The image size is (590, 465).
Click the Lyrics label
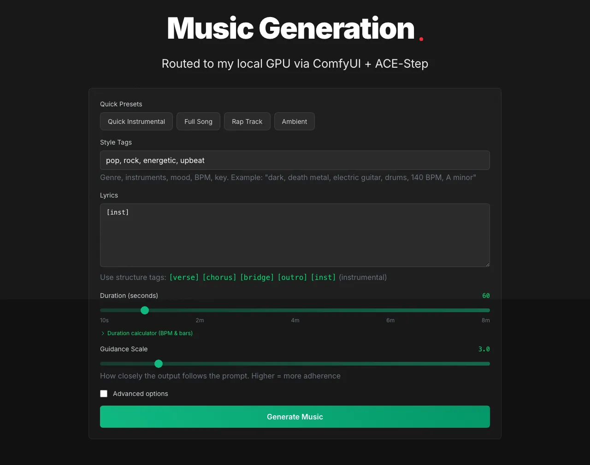coord(109,195)
